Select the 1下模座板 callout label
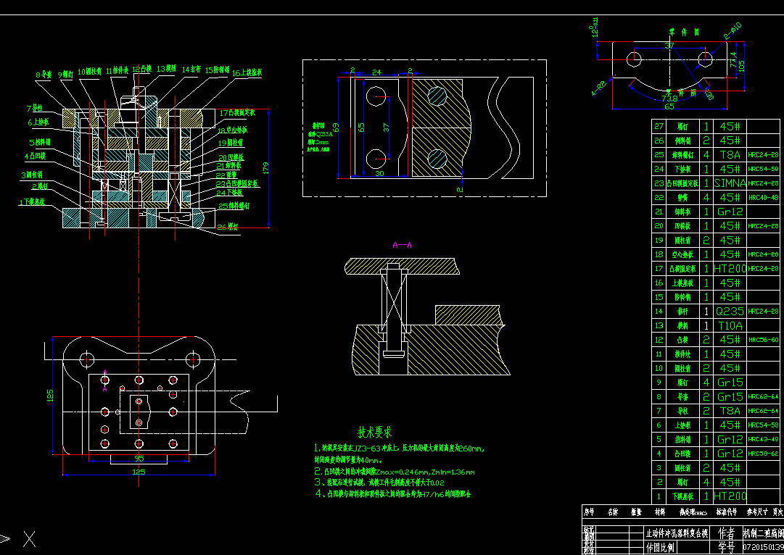This screenshot has width=784, height=555. click(x=33, y=201)
